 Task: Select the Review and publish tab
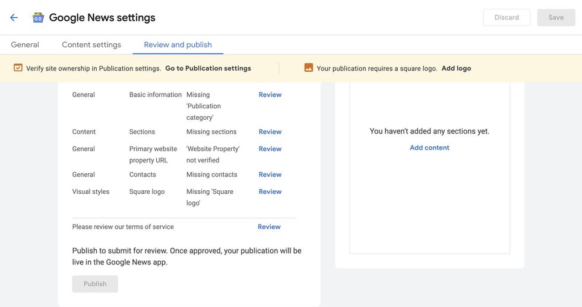coord(178,45)
